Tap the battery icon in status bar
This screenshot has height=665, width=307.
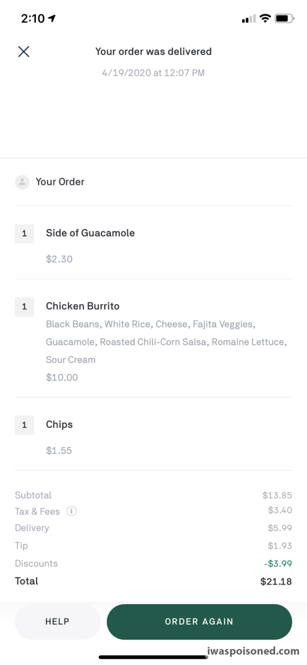[x=284, y=18]
